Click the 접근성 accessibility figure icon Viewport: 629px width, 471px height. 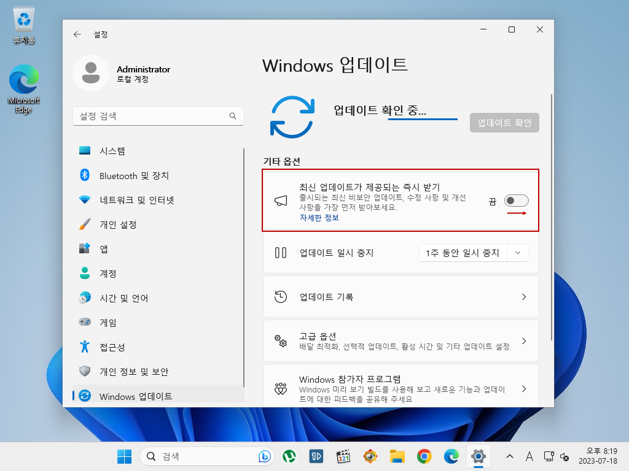coord(85,347)
